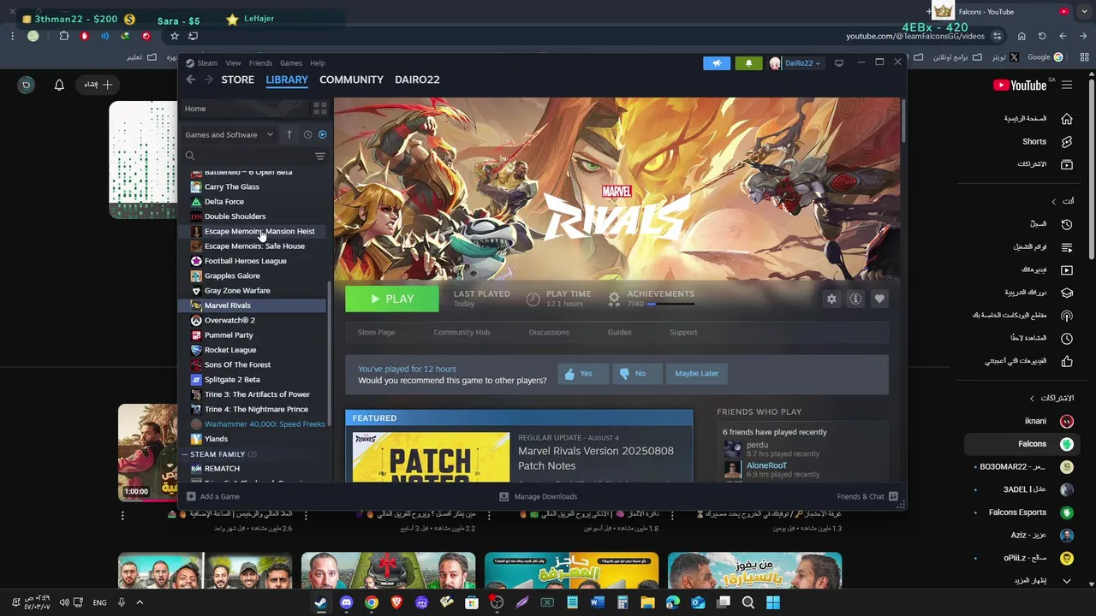Select Escape Memoirs: Safe House
Image resolution: width=1096 pixels, height=616 pixels.
point(253,246)
